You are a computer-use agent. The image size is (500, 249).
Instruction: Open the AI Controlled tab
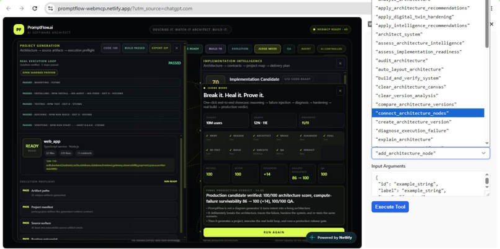coord(331,49)
